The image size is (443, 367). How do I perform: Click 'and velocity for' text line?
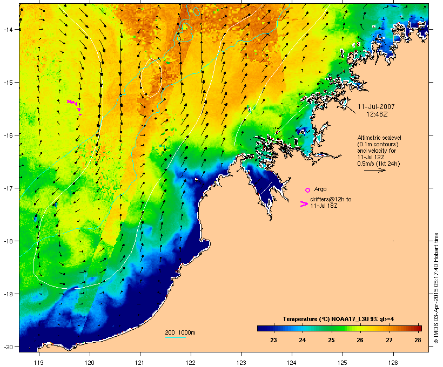point(377,151)
